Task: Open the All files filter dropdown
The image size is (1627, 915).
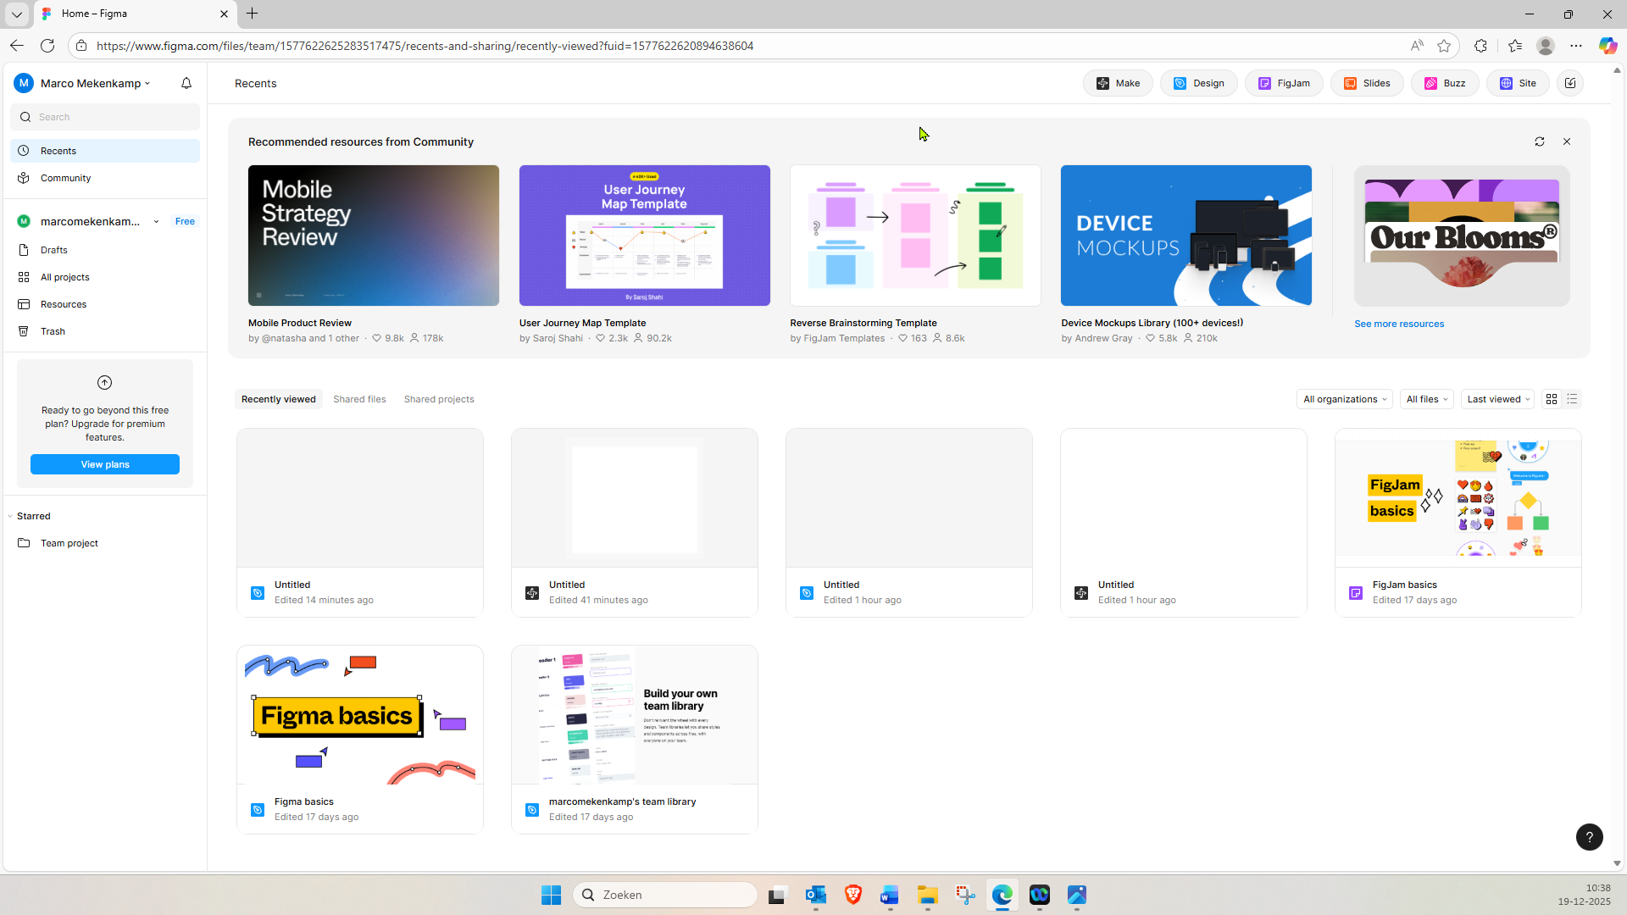Action: [1427, 399]
